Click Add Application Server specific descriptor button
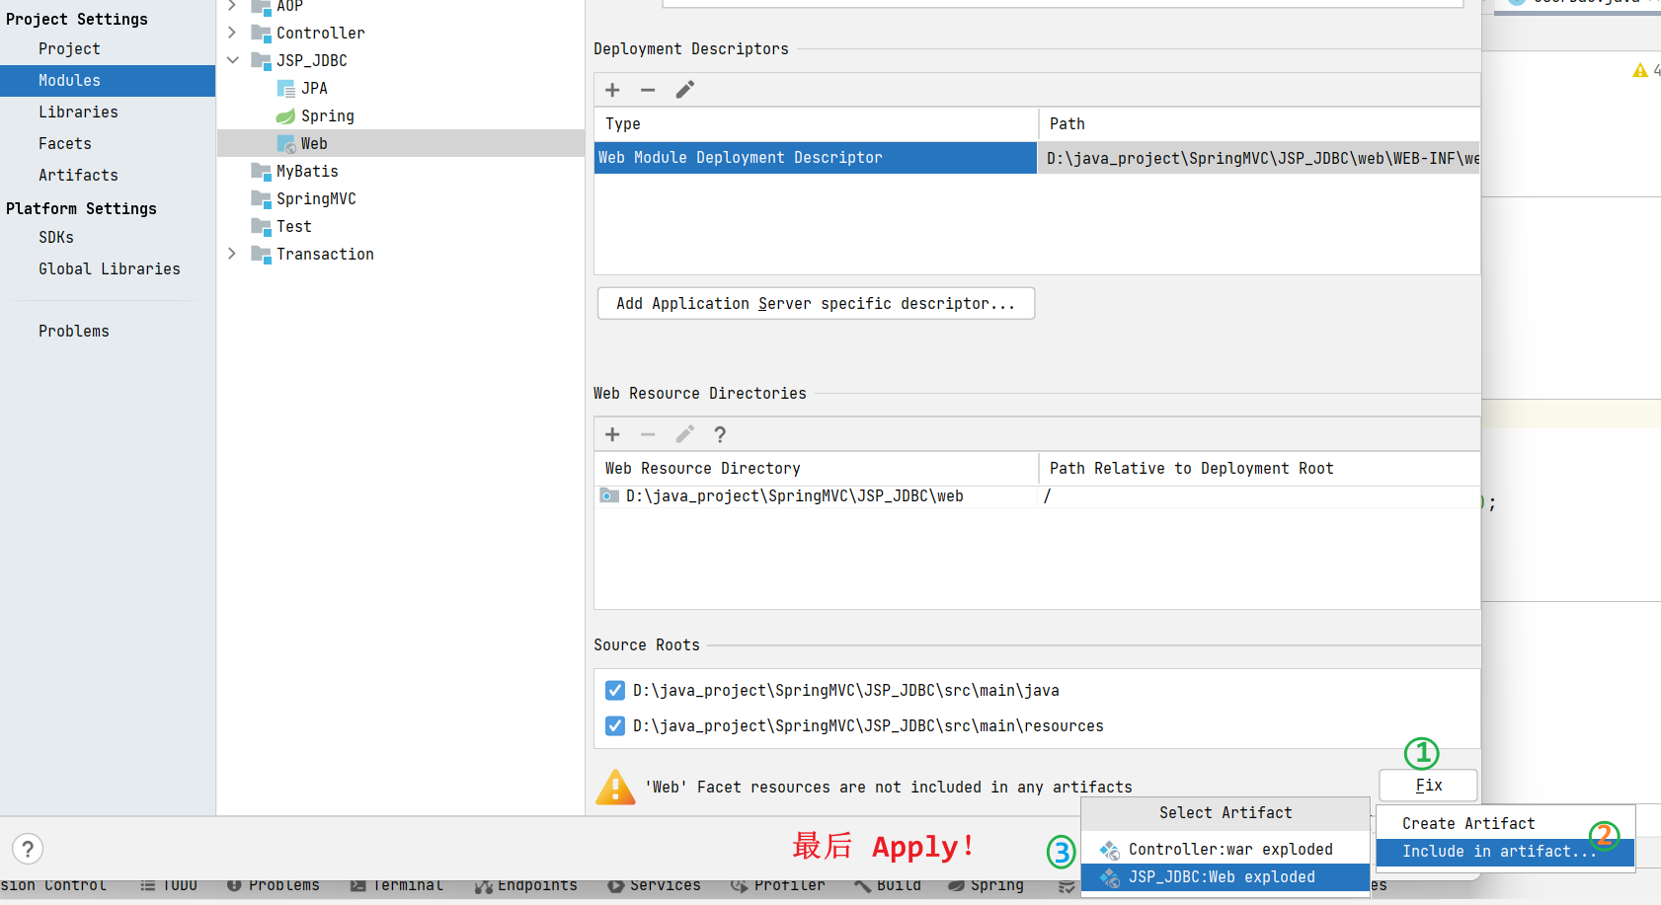Viewport: 1661px width, 905px height. (816, 304)
